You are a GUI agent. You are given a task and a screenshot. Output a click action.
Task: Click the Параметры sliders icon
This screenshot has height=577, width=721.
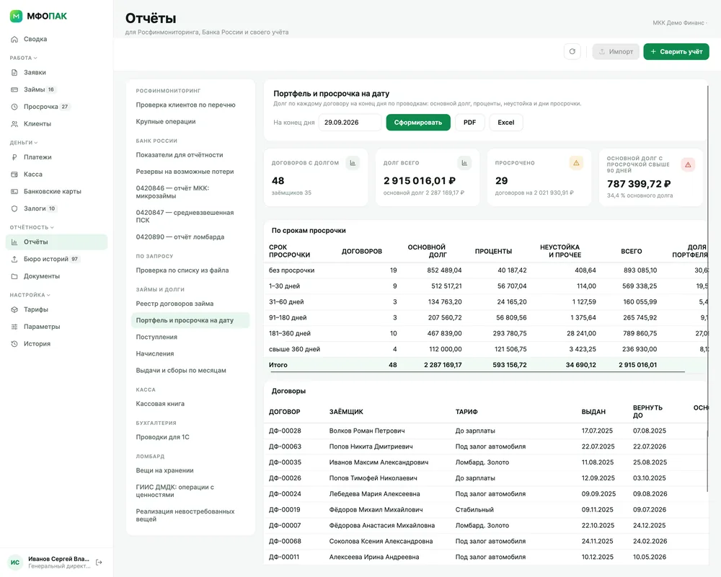pyautogui.click(x=14, y=327)
